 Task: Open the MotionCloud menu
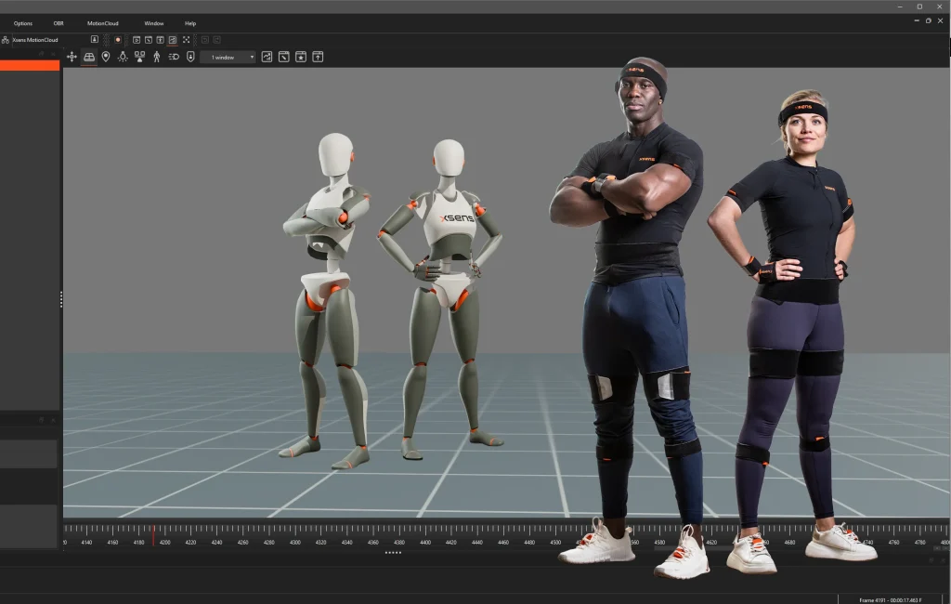(102, 23)
